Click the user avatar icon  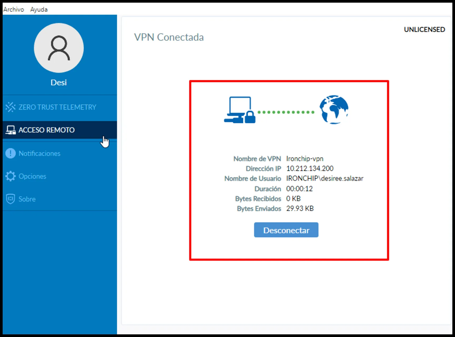click(x=59, y=48)
